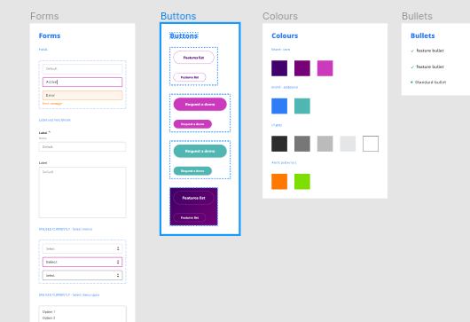This screenshot has width=470, height=322.
Task: Pick the light silver grey UI swatch
Action: click(325, 144)
